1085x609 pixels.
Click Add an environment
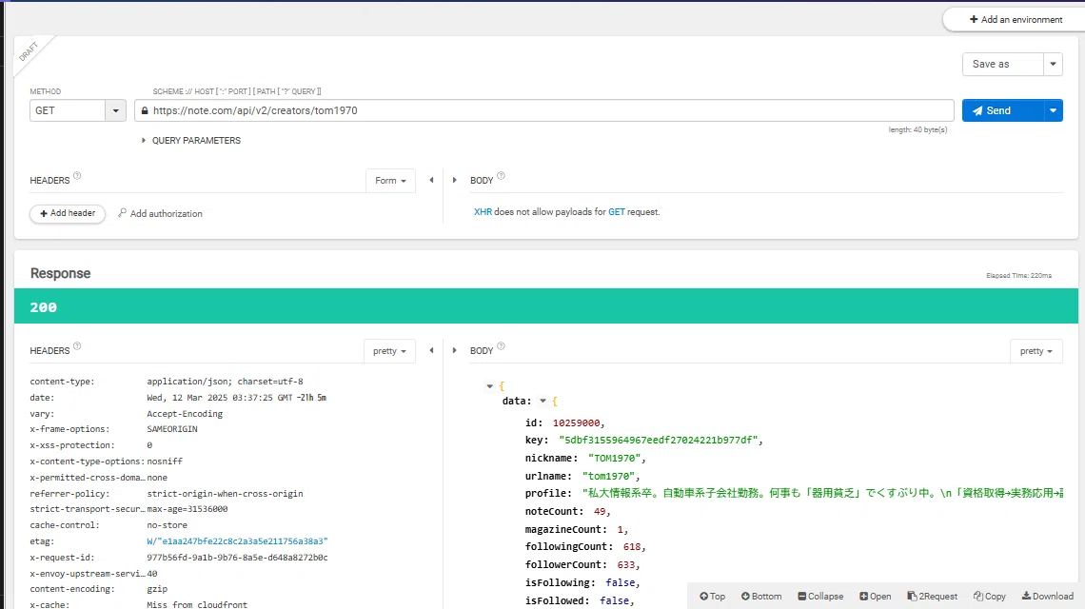tap(1016, 19)
